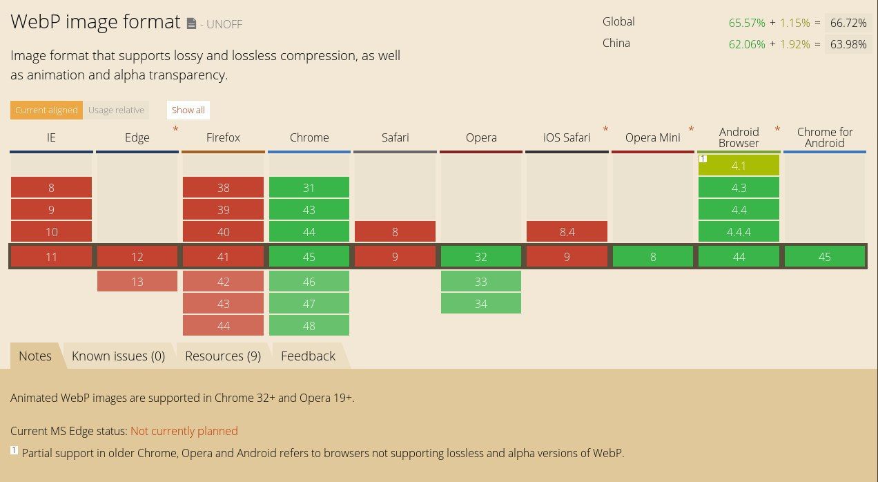Select the Current aligned view toggle
This screenshot has height=482, width=878.
click(46, 110)
